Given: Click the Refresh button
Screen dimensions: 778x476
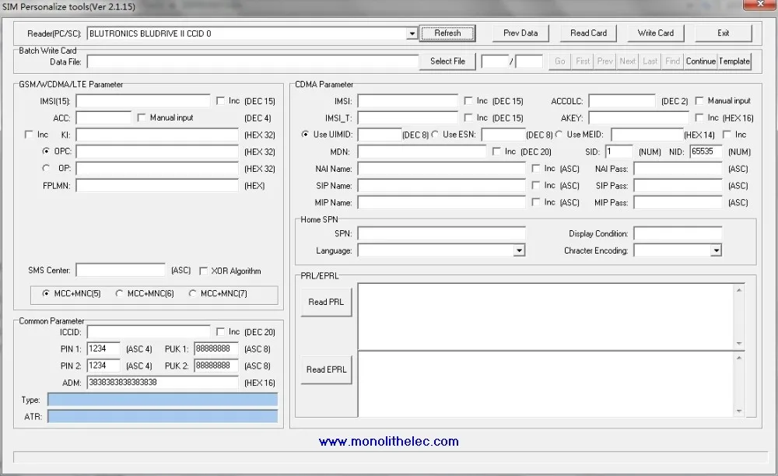Looking at the screenshot, I should point(447,33).
